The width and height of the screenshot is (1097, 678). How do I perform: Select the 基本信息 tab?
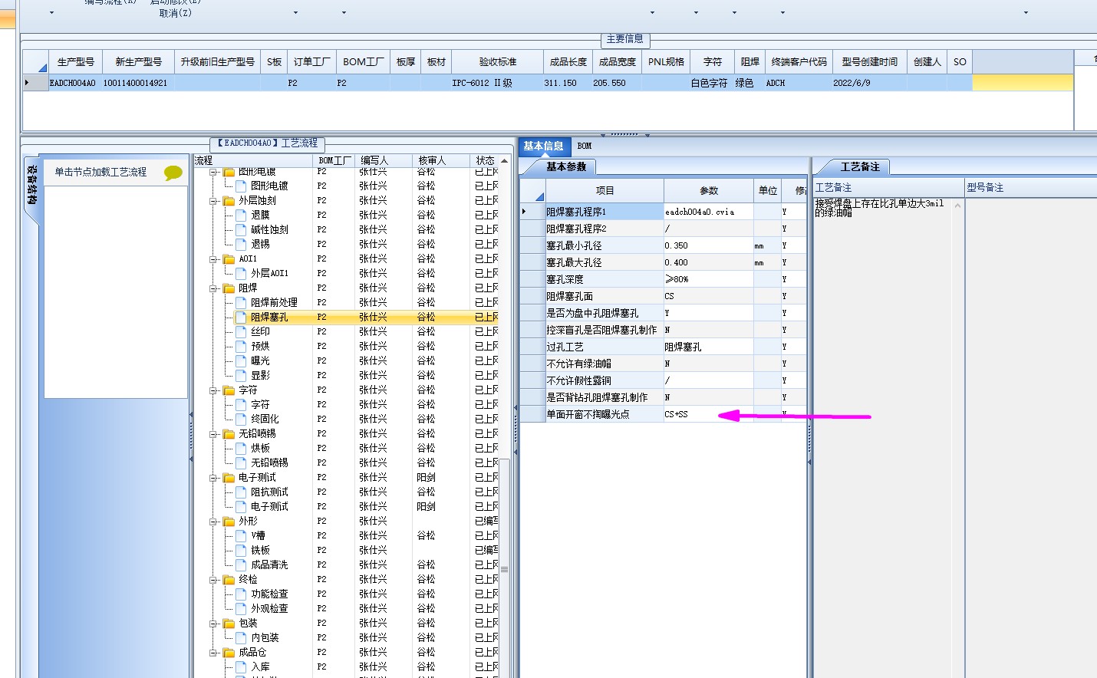pos(543,146)
